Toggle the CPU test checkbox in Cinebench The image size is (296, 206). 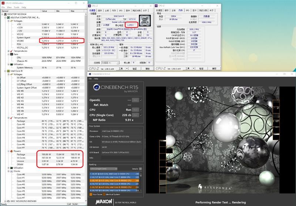(x=141, y=110)
